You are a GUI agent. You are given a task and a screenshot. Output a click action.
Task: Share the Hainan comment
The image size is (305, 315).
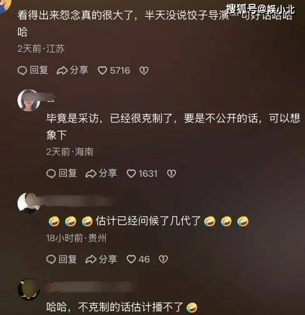tap(101, 173)
